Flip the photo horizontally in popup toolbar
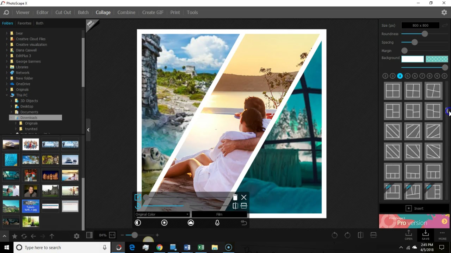Image resolution: width=451 pixels, height=253 pixels. (235, 206)
